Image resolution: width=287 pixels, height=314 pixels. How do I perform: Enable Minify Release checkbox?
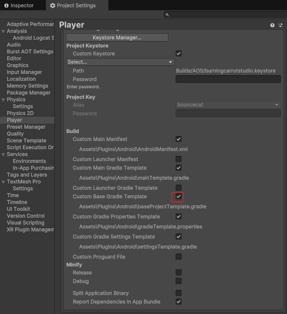[x=179, y=273]
